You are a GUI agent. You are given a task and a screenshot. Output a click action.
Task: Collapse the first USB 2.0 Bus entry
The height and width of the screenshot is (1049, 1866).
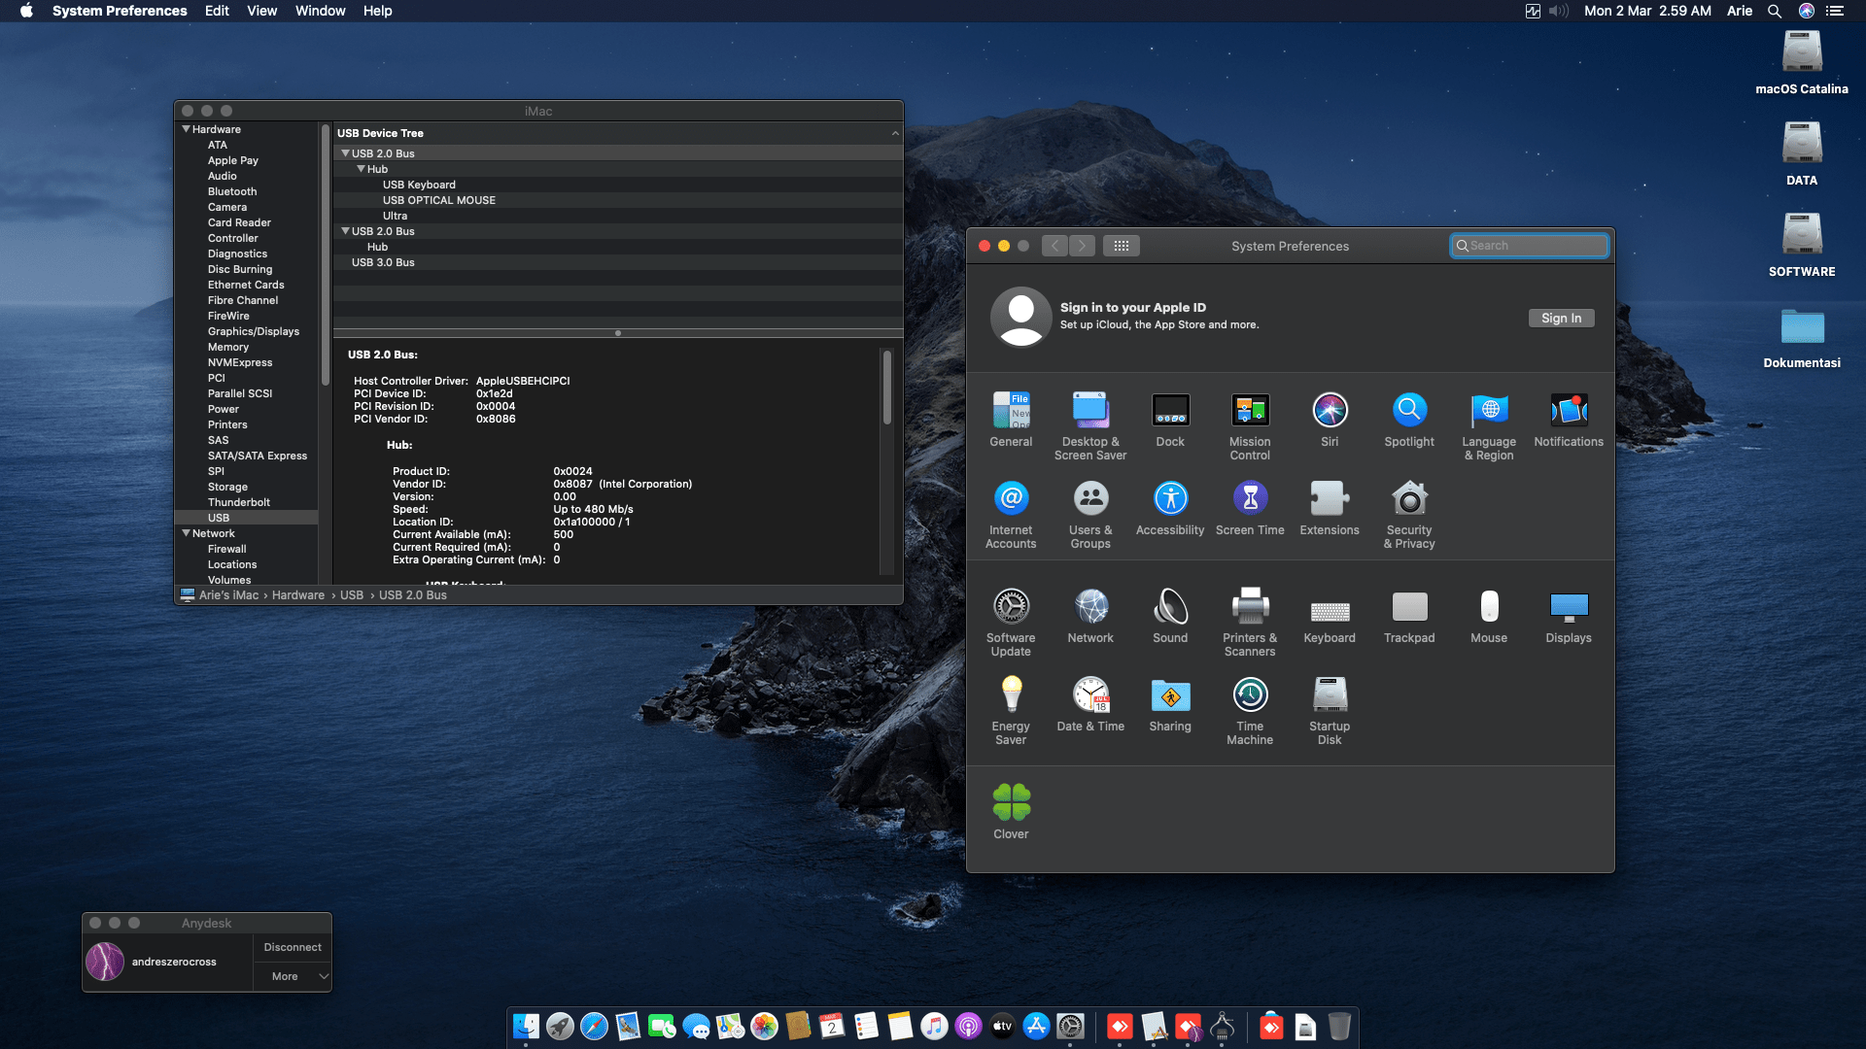(346, 152)
